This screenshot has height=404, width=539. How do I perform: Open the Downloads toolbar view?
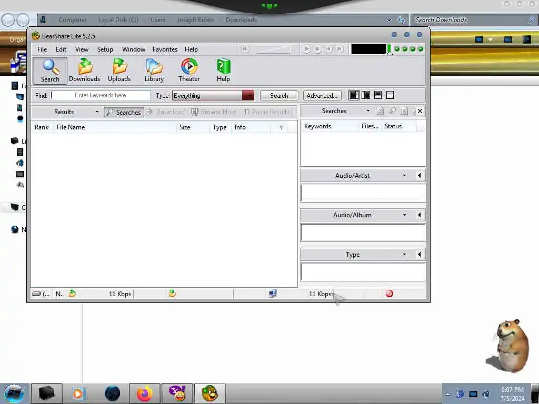coord(85,71)
